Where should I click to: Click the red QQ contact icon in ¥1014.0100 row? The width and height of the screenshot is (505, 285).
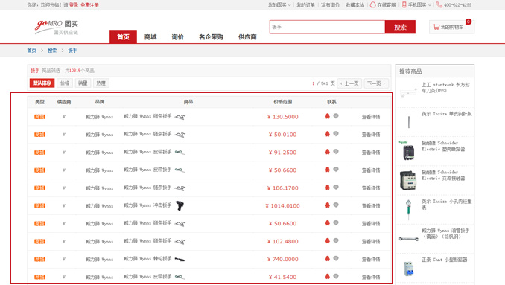(x=328, y=205)
